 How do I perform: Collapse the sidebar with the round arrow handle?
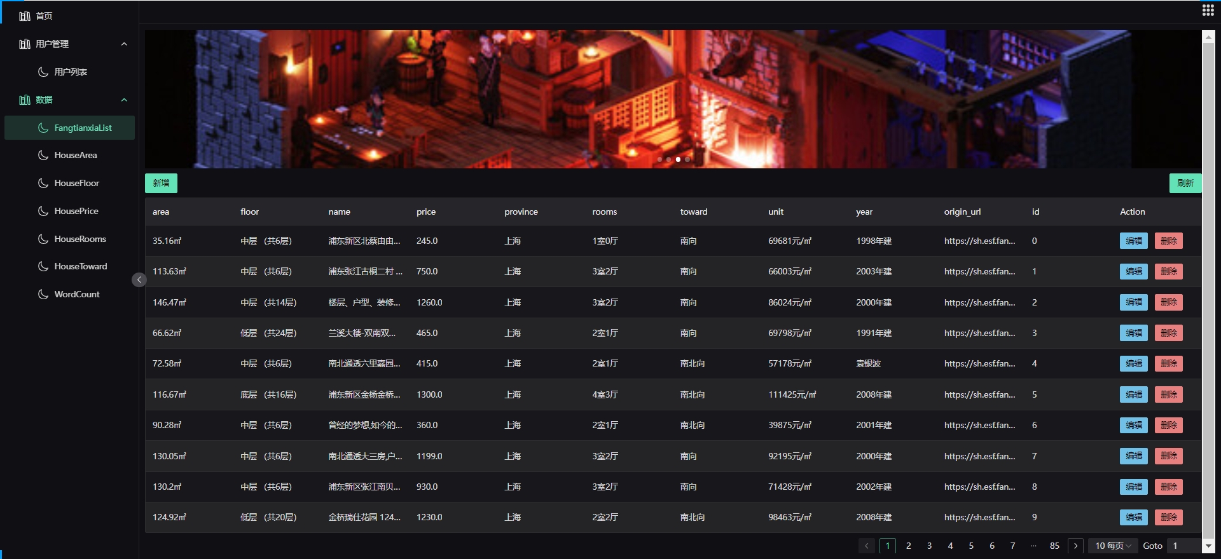click(x=139, y=279)
